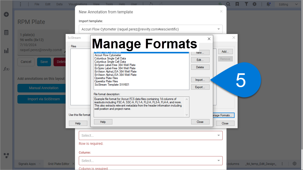Click the green status icon beside search
Viewport: 303px width, 170px height.
pyautogui.click(x=220, y=4)
